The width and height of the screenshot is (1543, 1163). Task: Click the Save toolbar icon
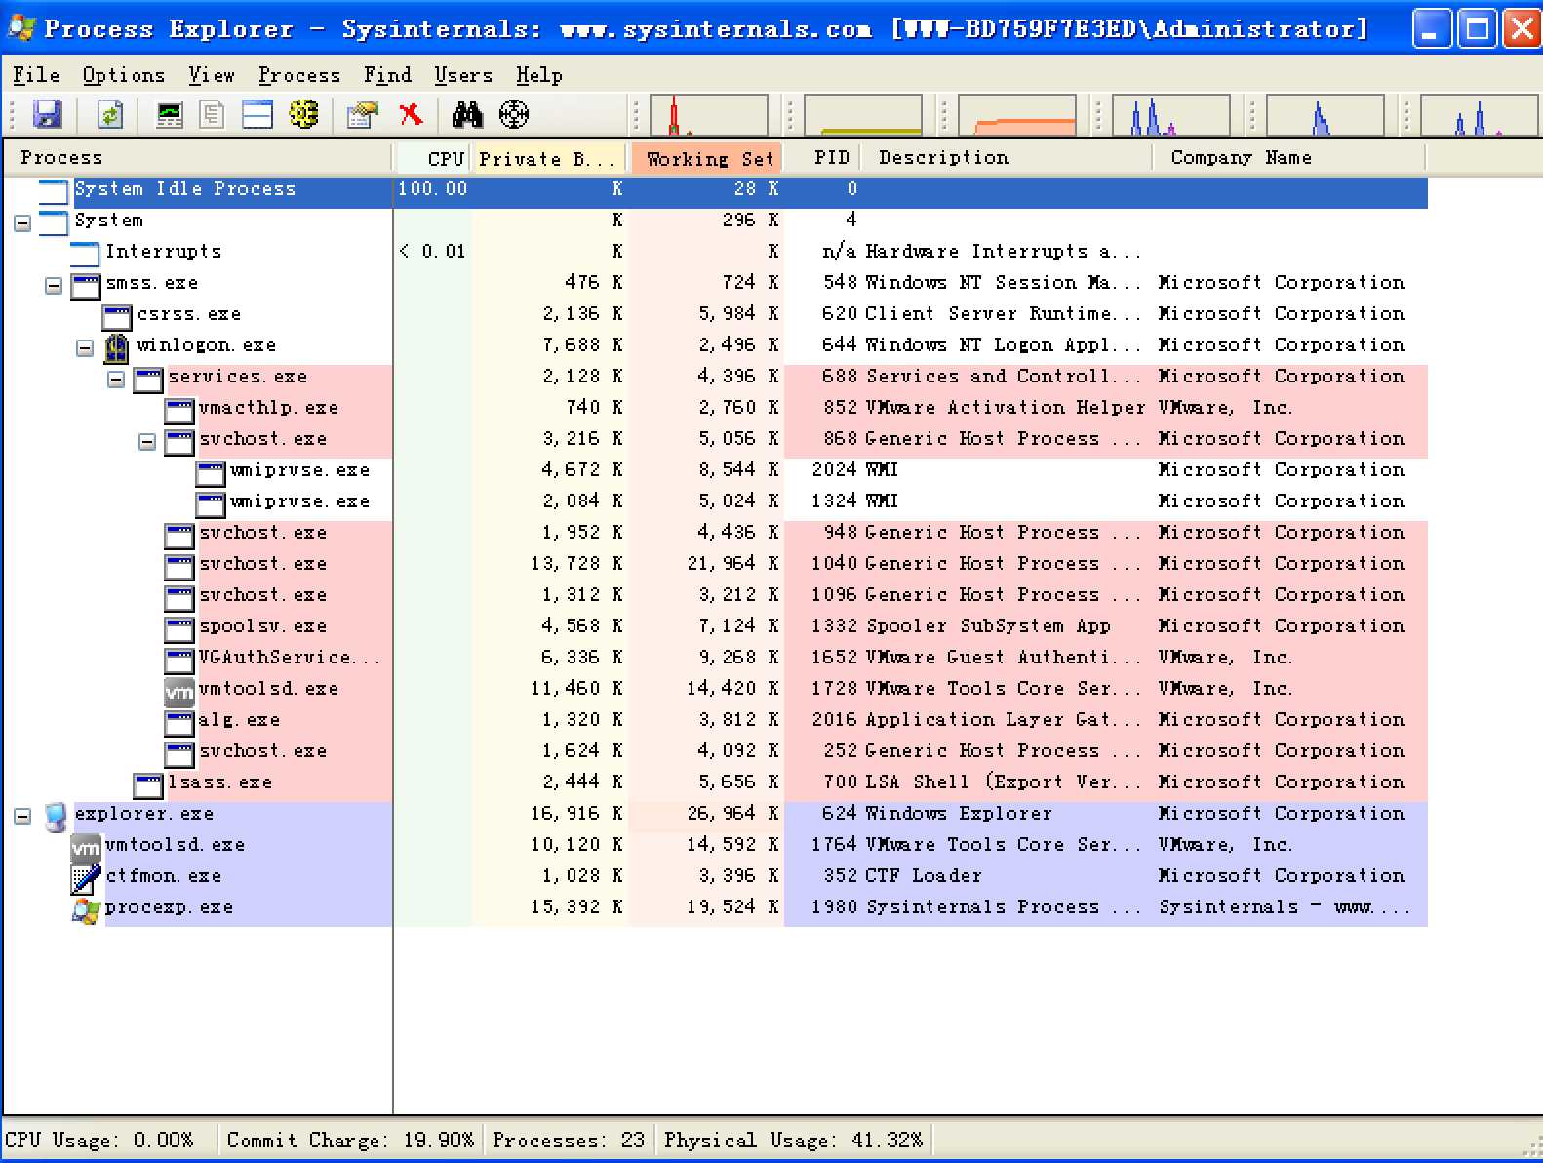[x=47, y=114]
